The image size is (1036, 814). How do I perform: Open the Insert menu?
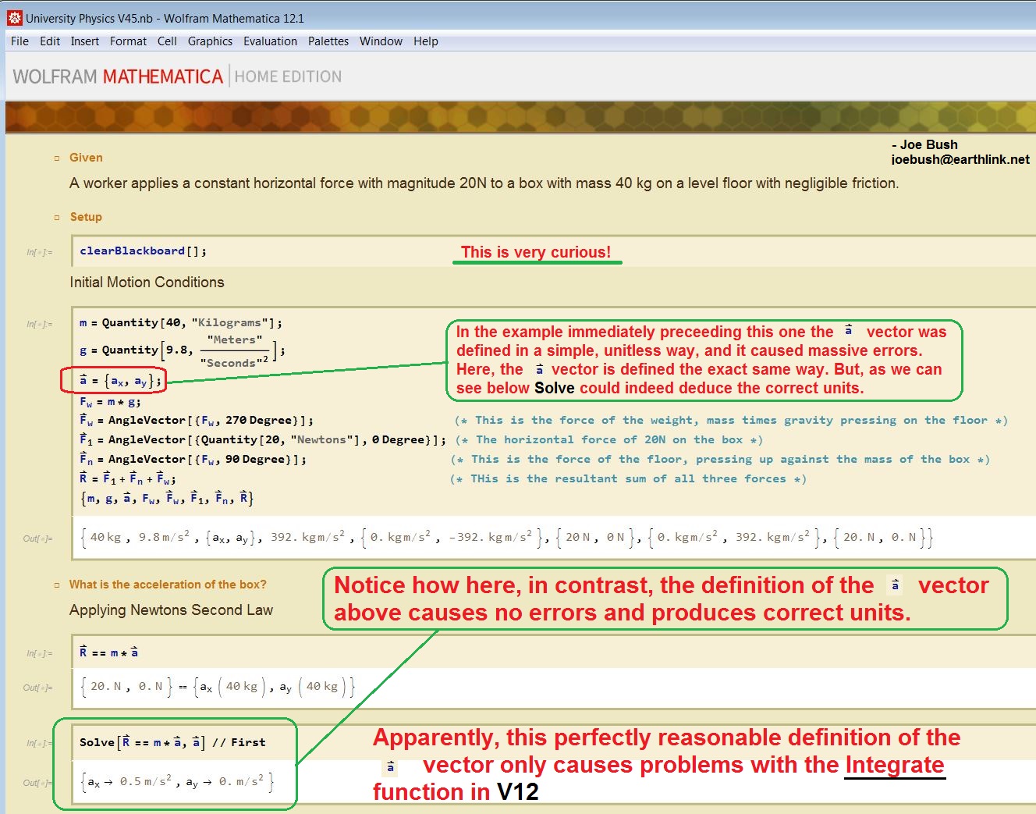pyautogui.click(x=85, y=41)
